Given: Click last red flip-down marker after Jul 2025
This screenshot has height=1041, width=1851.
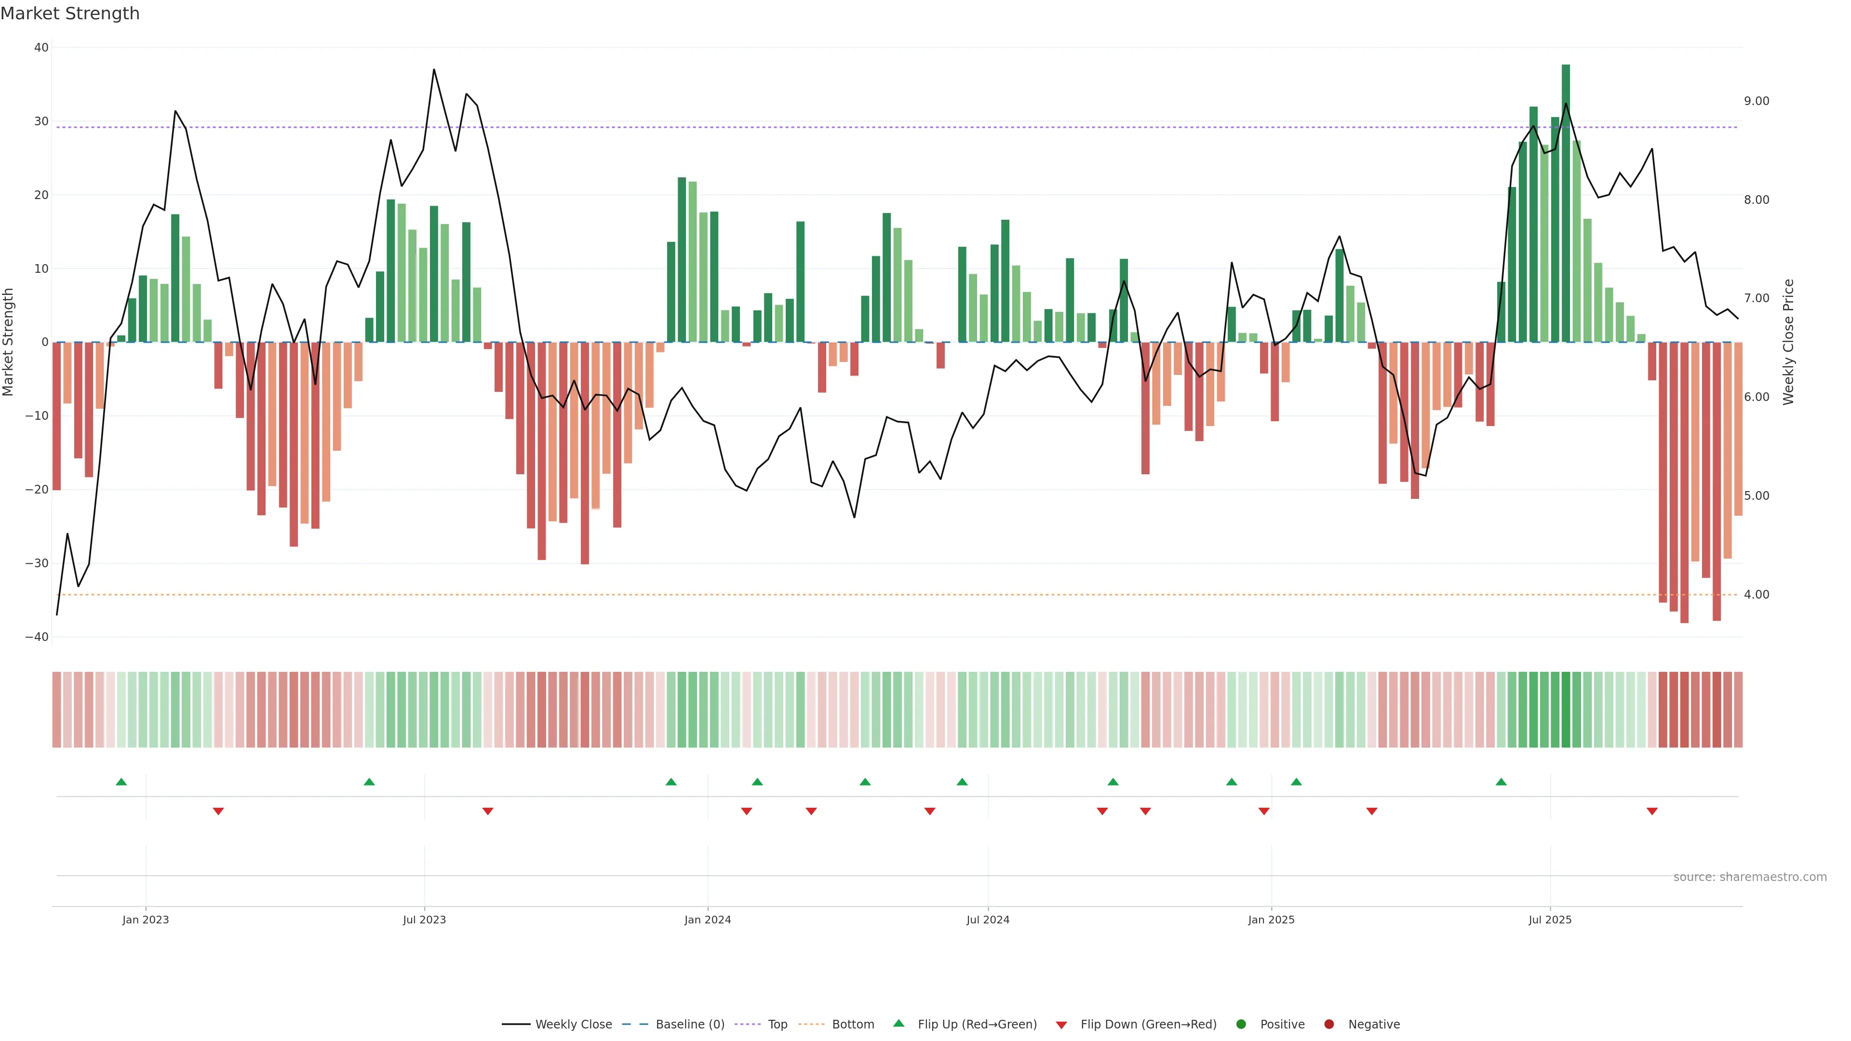Looking at the screenshot, I should tap(1652, 811).
